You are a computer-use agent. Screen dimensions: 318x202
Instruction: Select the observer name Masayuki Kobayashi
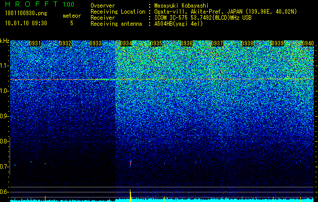pos(181,6)
